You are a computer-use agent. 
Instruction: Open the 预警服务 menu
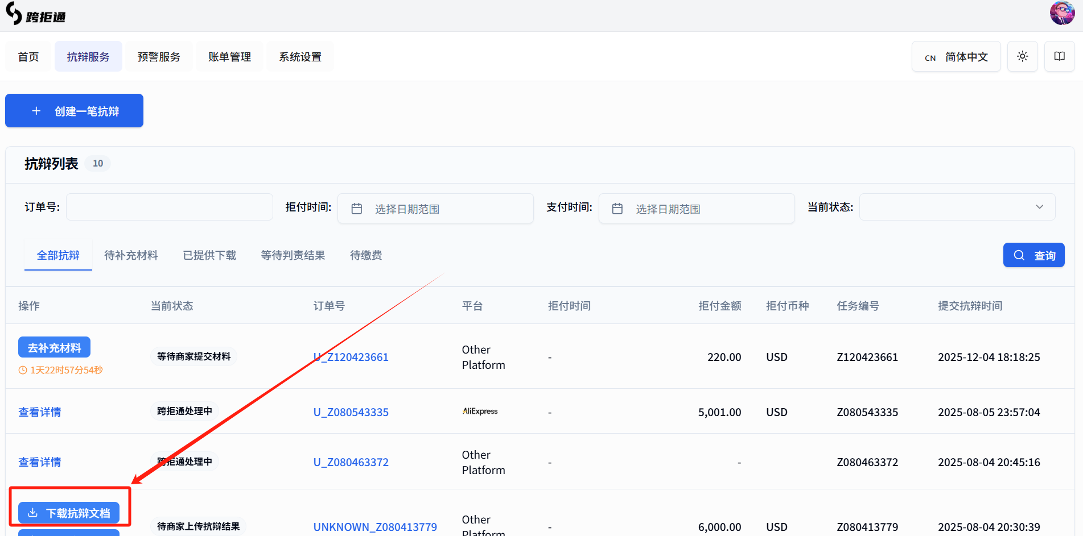(159, 57)
